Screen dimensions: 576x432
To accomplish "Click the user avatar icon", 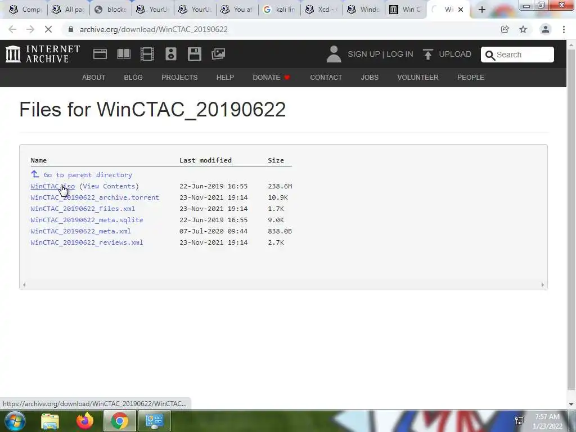I will (x=334, y=54).
